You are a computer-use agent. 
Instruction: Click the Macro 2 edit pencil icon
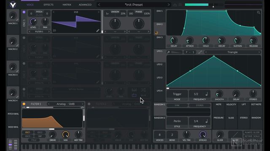pos(17,46)
